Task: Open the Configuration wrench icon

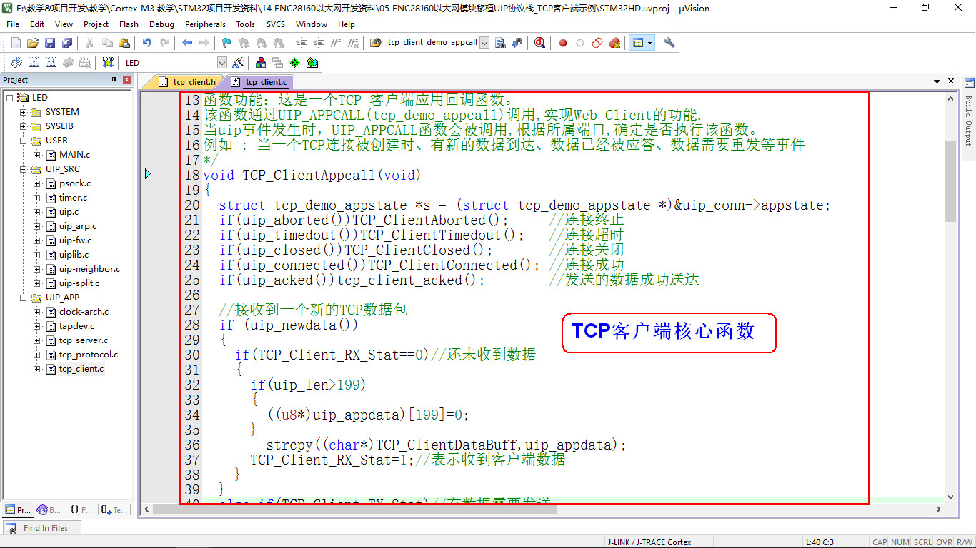Action: (669, 43)
